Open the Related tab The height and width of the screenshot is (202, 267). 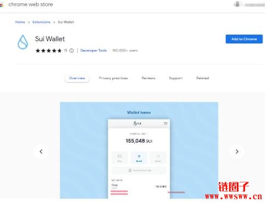203,78
